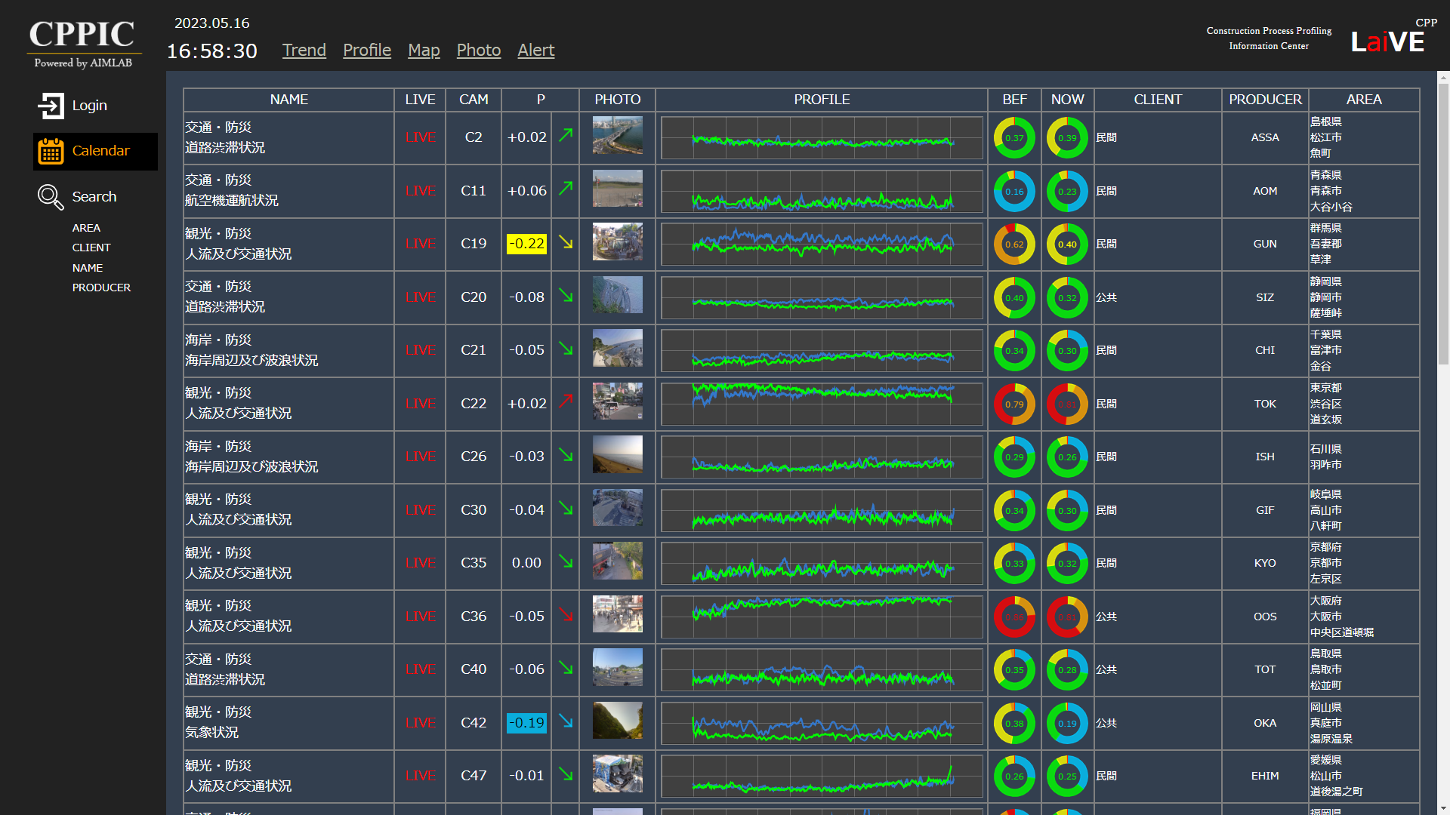Click the Search magnifier icon
1450x815 pixels.
coord(51,197)
